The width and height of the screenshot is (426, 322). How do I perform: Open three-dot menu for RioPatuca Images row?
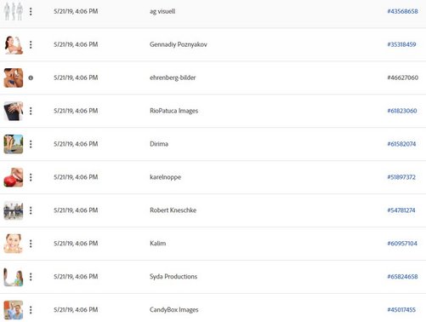click(31, 111)
